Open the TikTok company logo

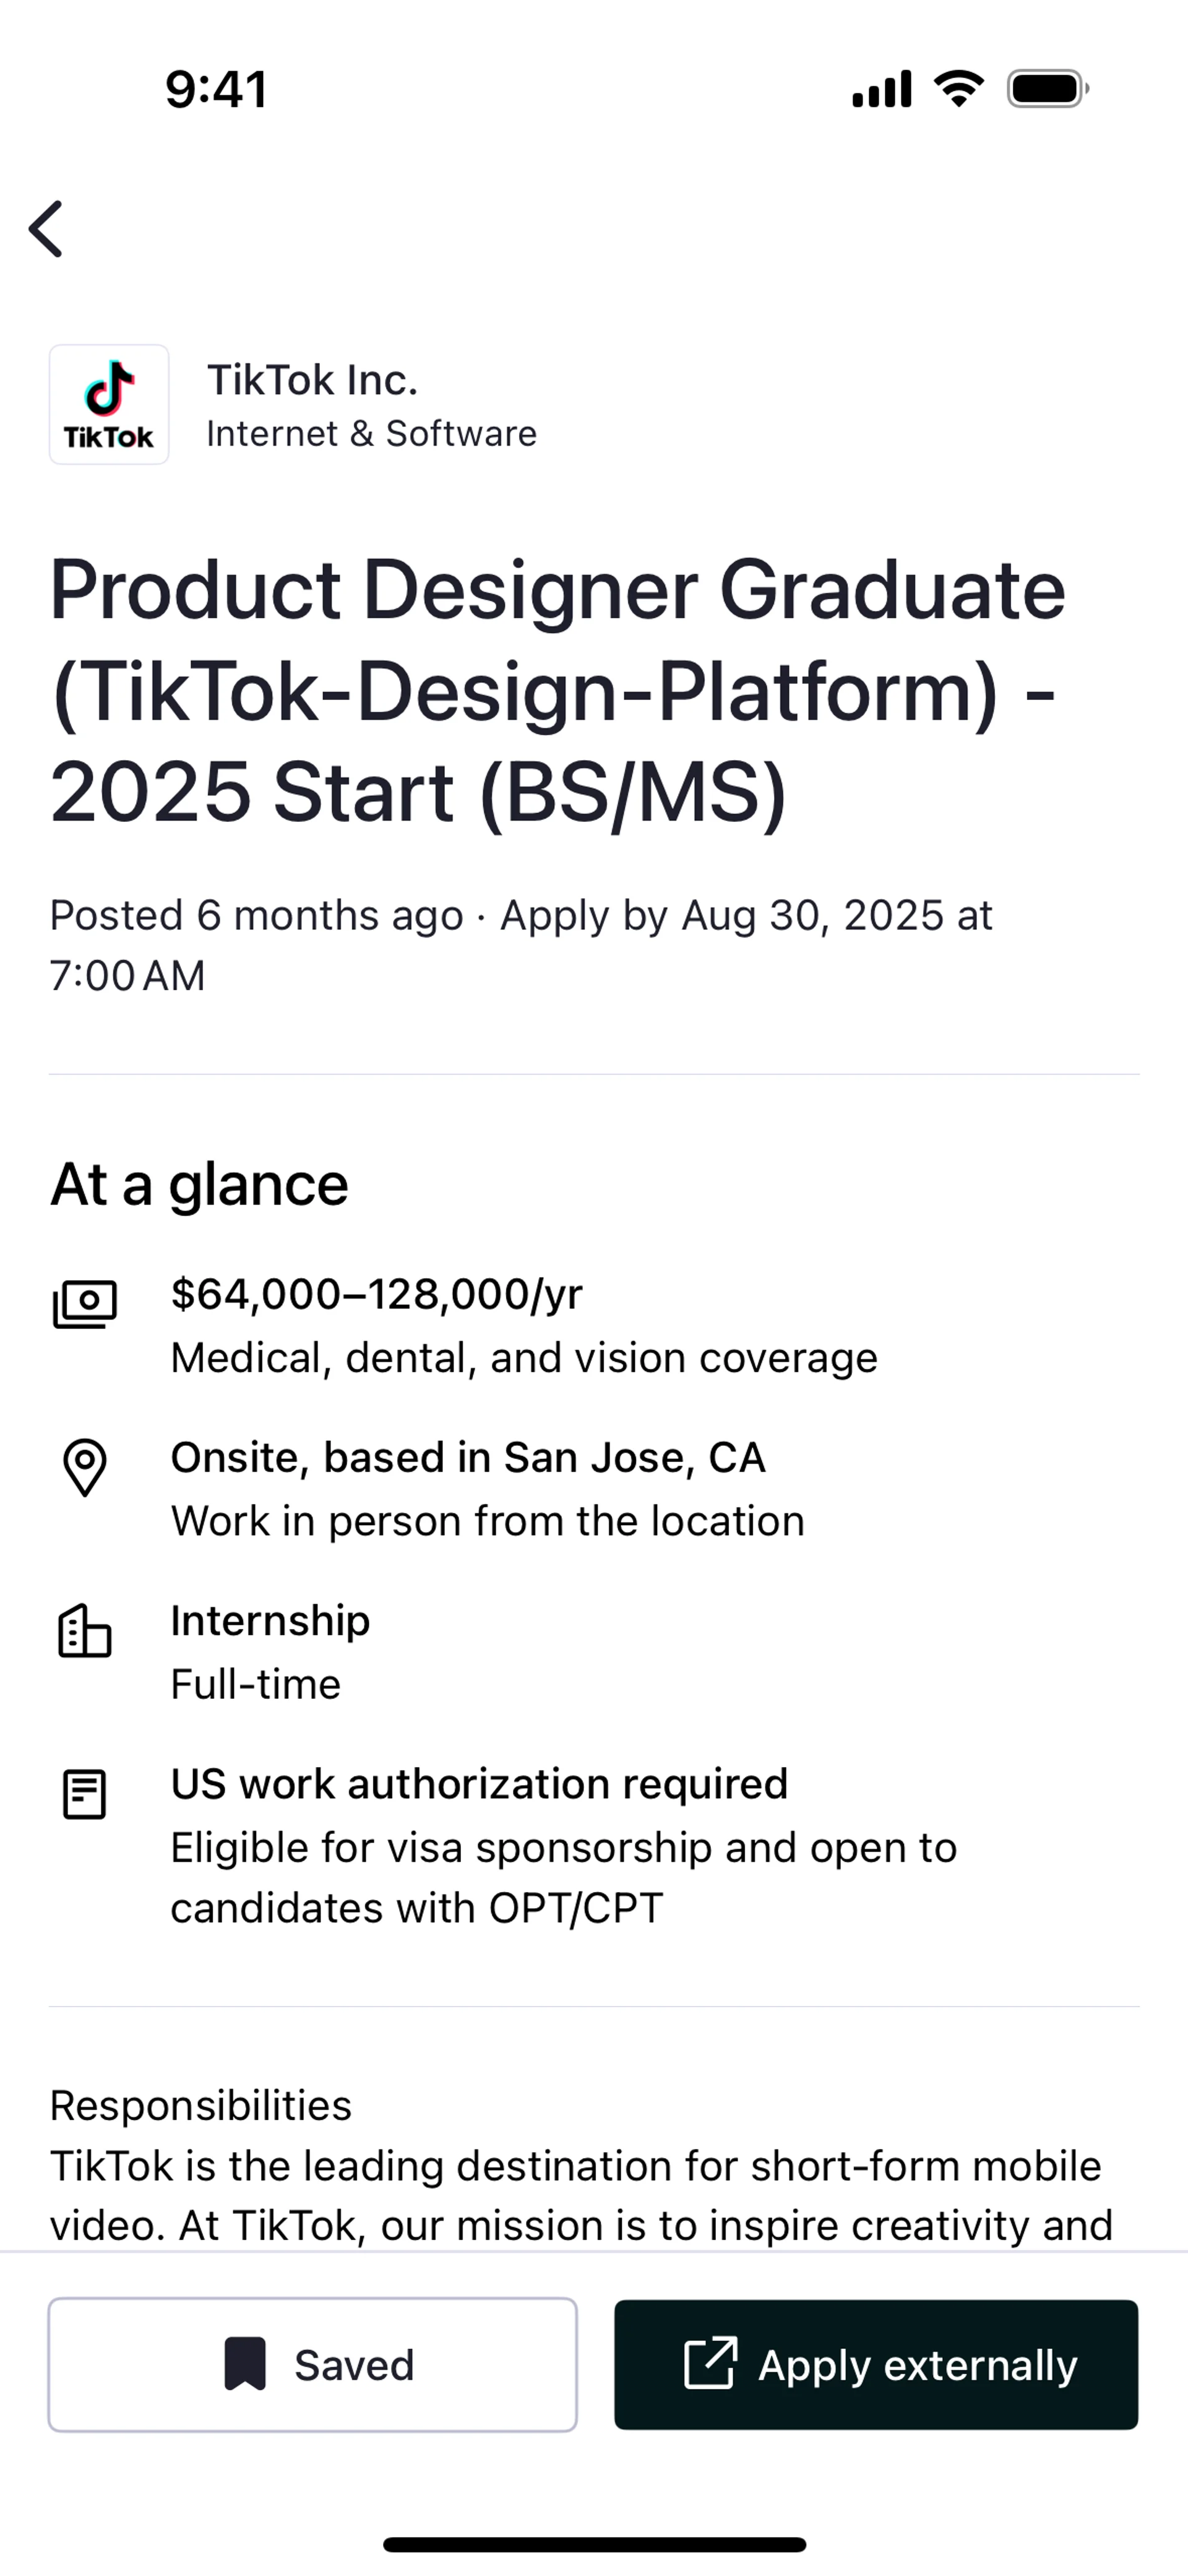point(109,405)
